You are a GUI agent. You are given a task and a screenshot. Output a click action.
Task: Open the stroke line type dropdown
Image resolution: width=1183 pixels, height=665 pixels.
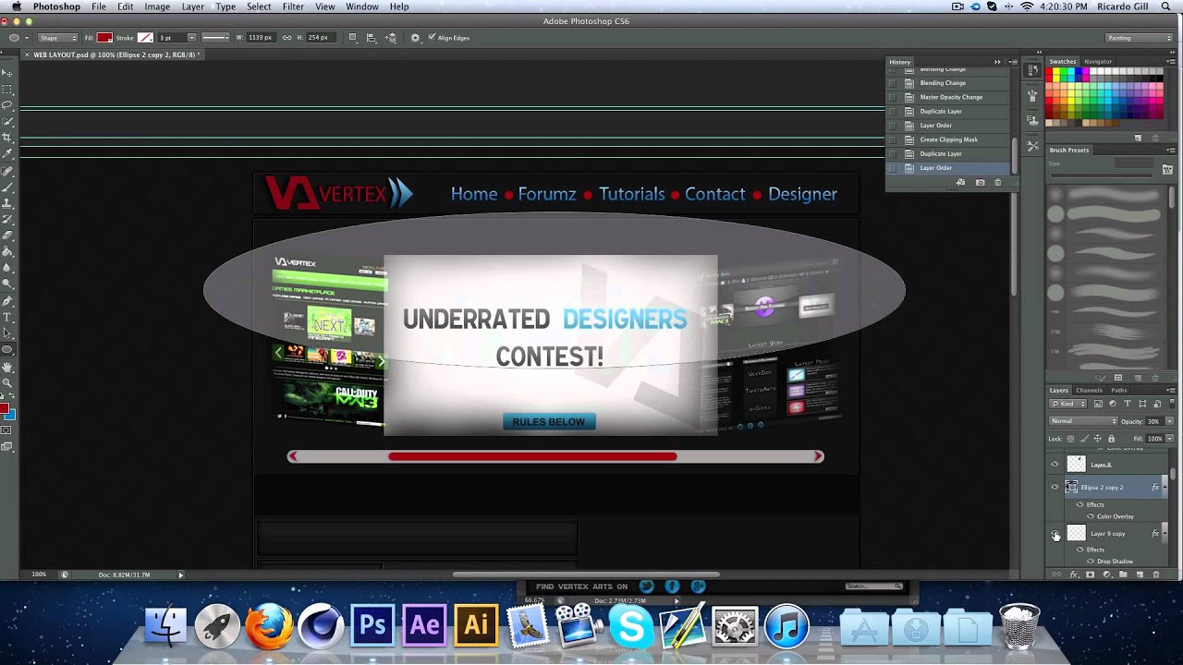215,38
